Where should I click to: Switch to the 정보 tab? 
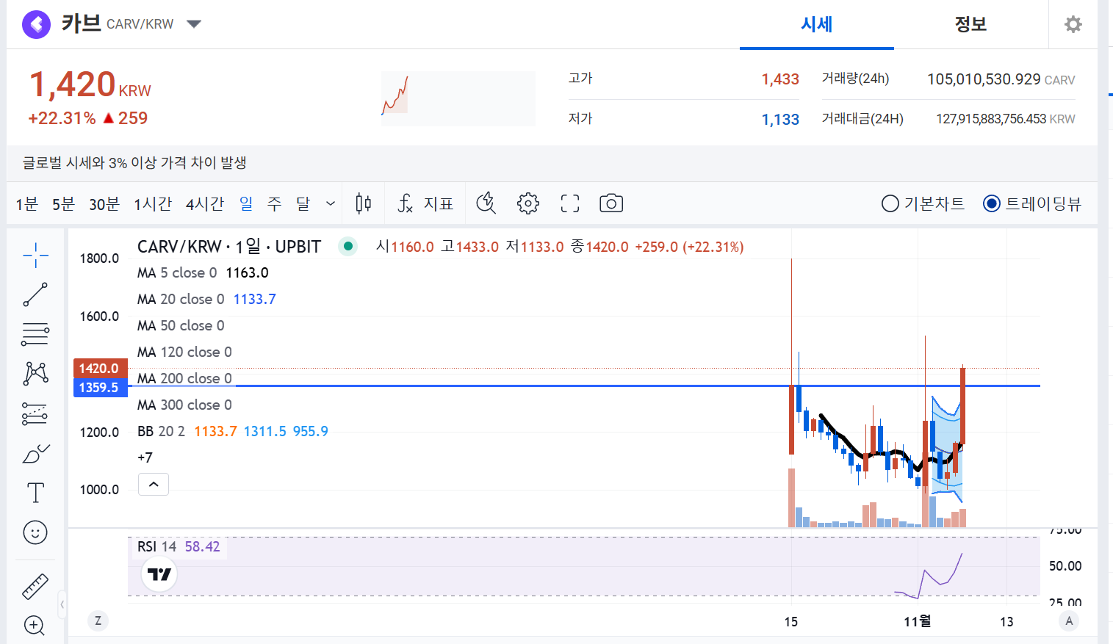click(x=970, y=24)
